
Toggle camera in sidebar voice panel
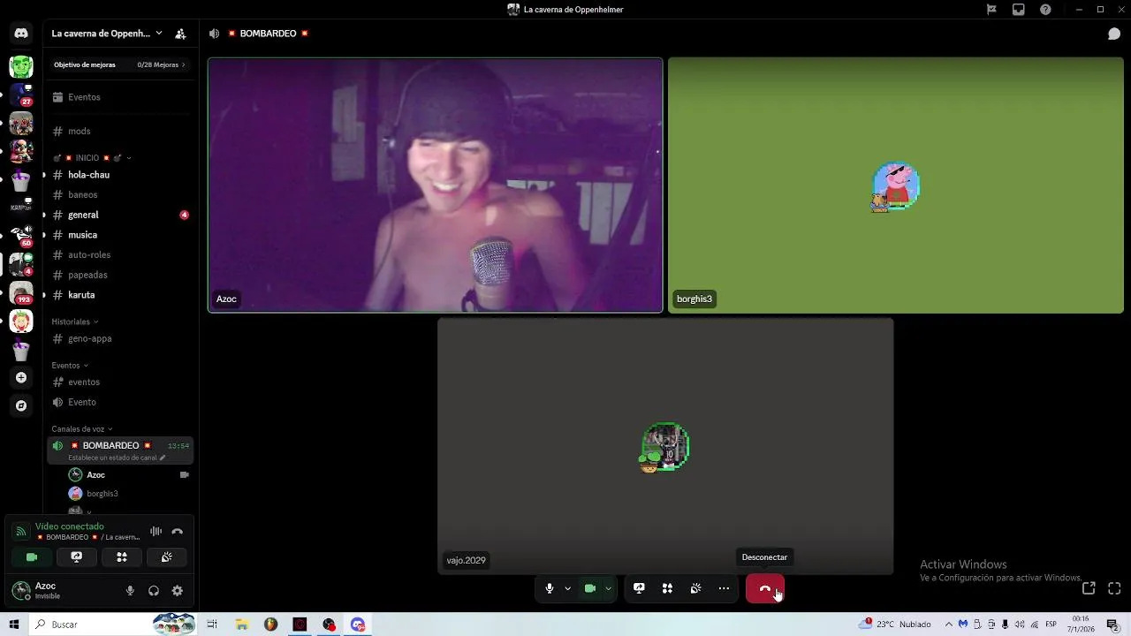pos(32,557)
